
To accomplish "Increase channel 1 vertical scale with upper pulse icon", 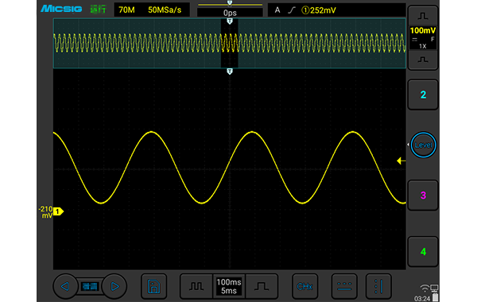I will [x=423, y=16].
